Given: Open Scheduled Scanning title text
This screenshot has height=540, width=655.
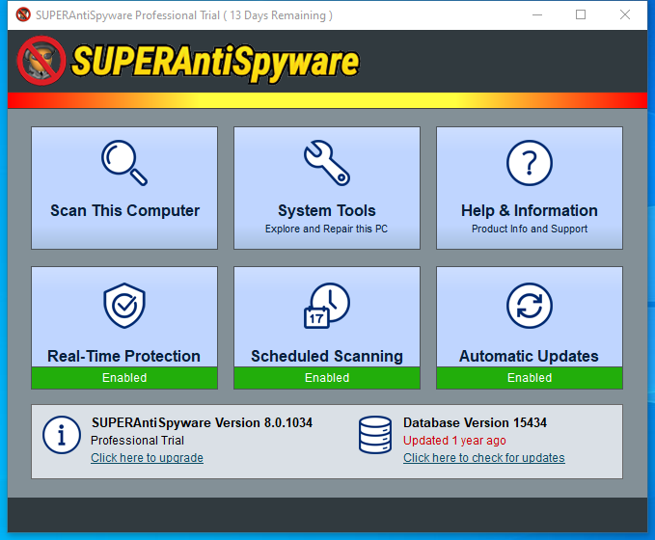Looking at the screenshot, I should [x=327, y=356].
